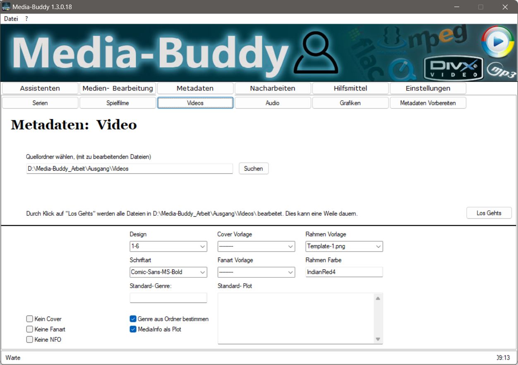Switch to the Assistenten tab
Screen dimensions: 518x365
pyautogui.click(x=40, y=88)
